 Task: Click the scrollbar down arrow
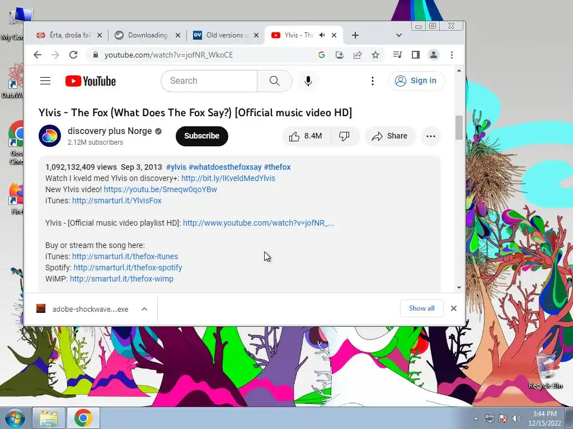pyautogui.click(x=459, y=288)
